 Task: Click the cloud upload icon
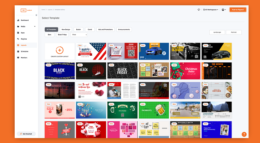pyautogui.click(x=199, y=10)
